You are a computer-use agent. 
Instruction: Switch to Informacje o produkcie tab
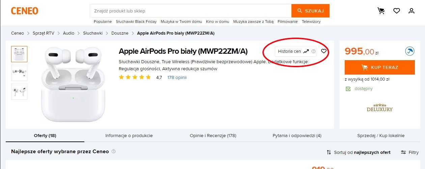129,136
